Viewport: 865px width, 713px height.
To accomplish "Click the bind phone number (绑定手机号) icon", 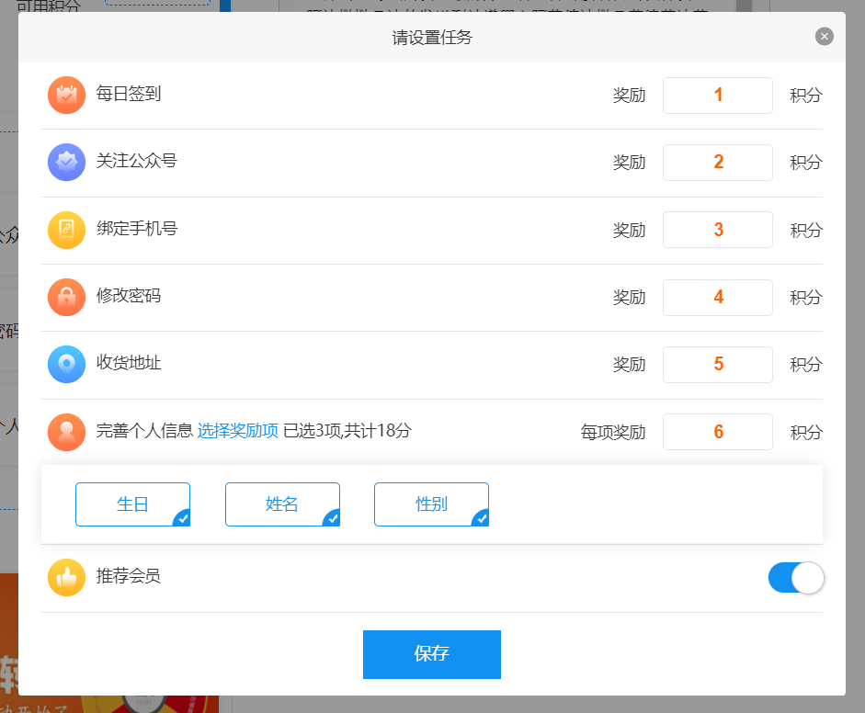I will tap(66, 230).
